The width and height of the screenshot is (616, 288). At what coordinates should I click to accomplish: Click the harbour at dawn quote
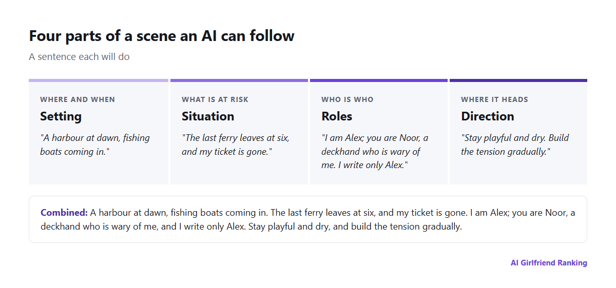[95, 145]
